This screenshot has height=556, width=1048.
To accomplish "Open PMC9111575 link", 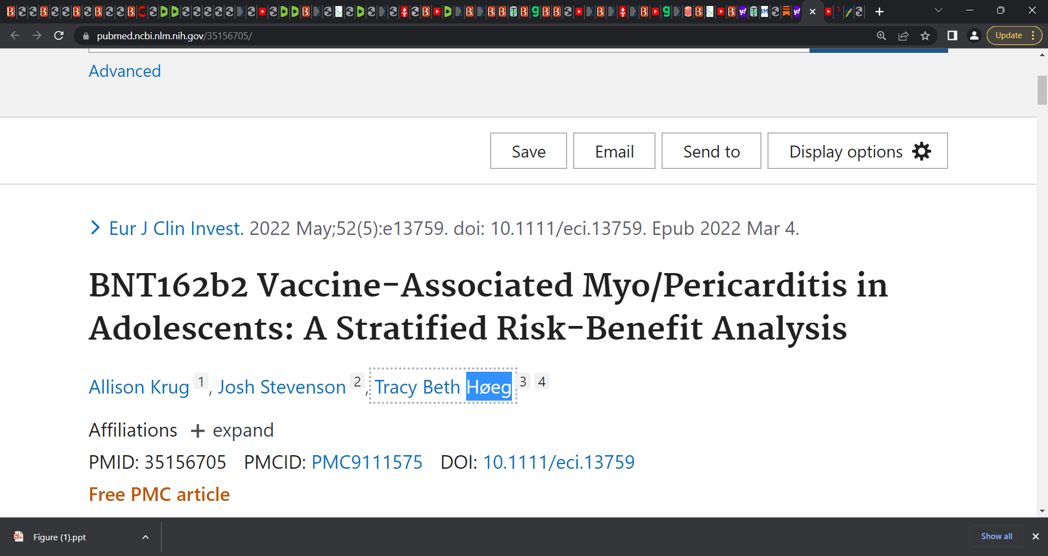I will 367,462.
